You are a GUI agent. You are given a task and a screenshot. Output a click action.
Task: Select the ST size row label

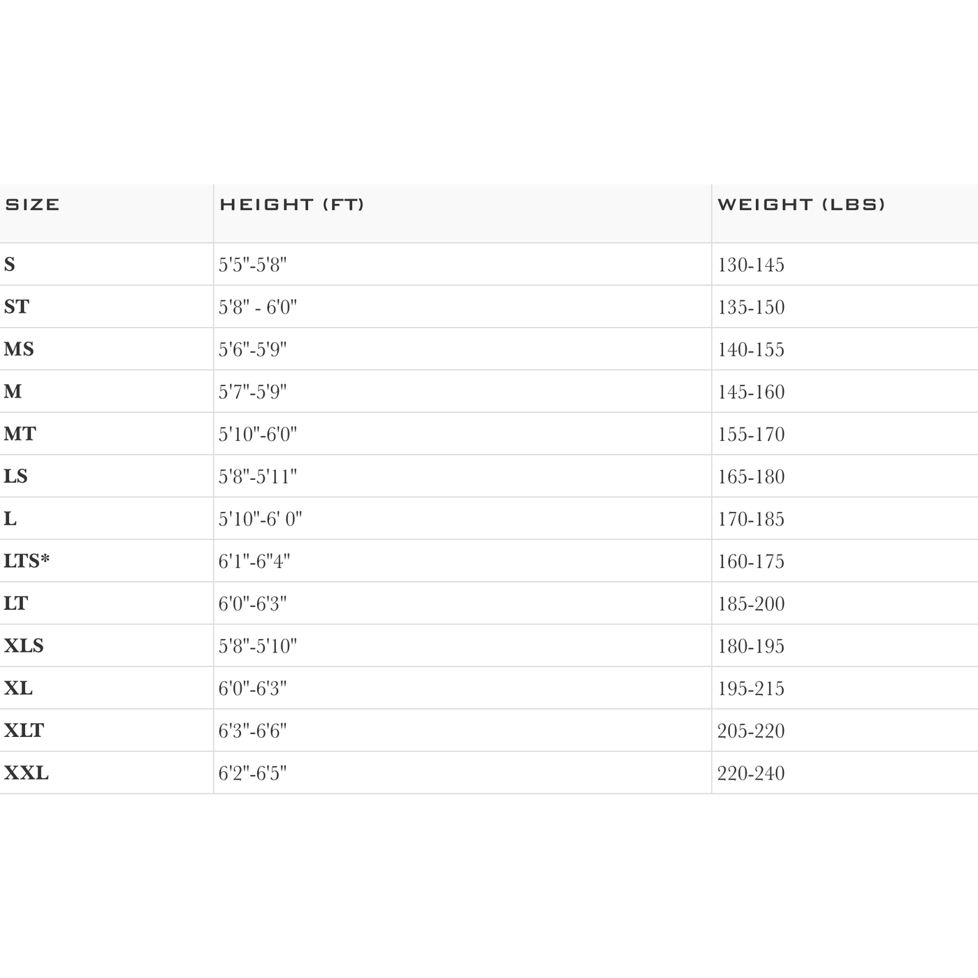(x=17, y=307)
